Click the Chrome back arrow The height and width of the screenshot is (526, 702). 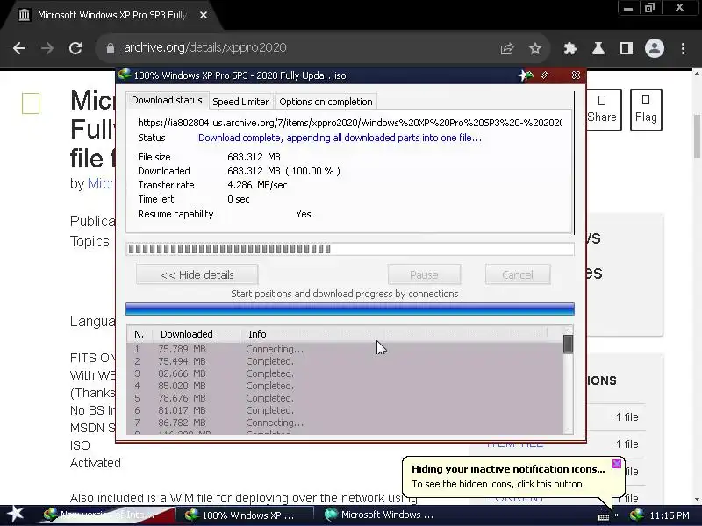[19, 48]
